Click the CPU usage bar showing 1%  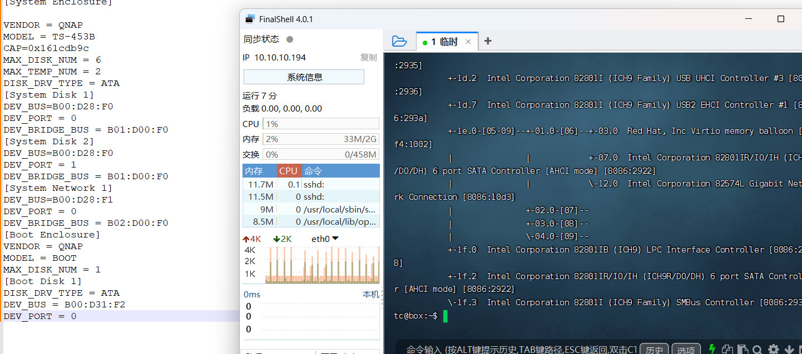coord(321,124)
